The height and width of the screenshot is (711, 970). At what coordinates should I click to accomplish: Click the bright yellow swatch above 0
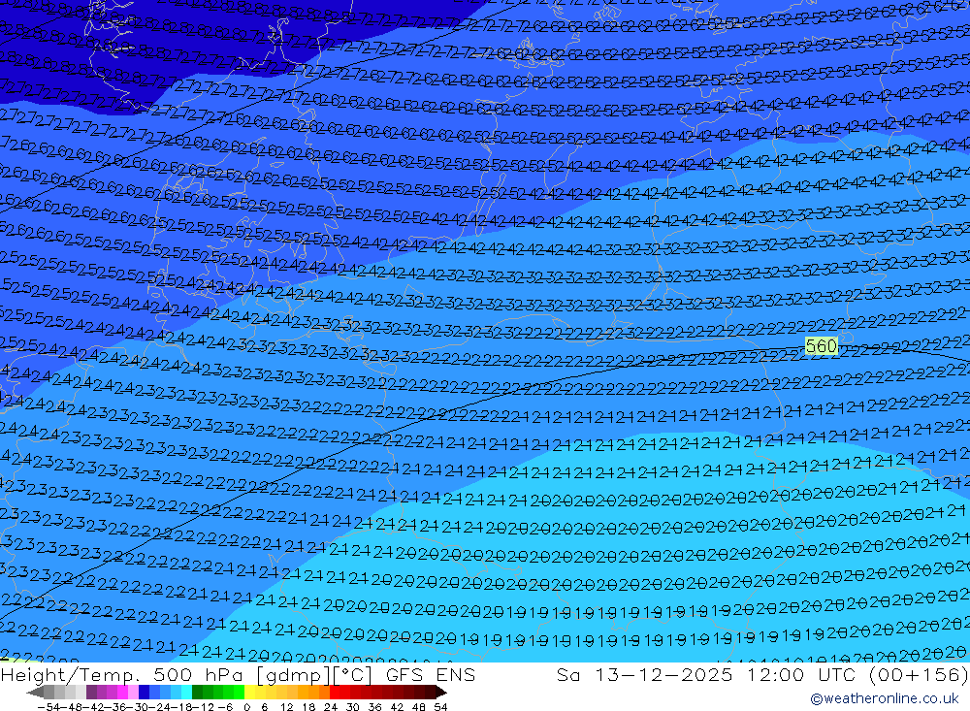pos(249,693)
